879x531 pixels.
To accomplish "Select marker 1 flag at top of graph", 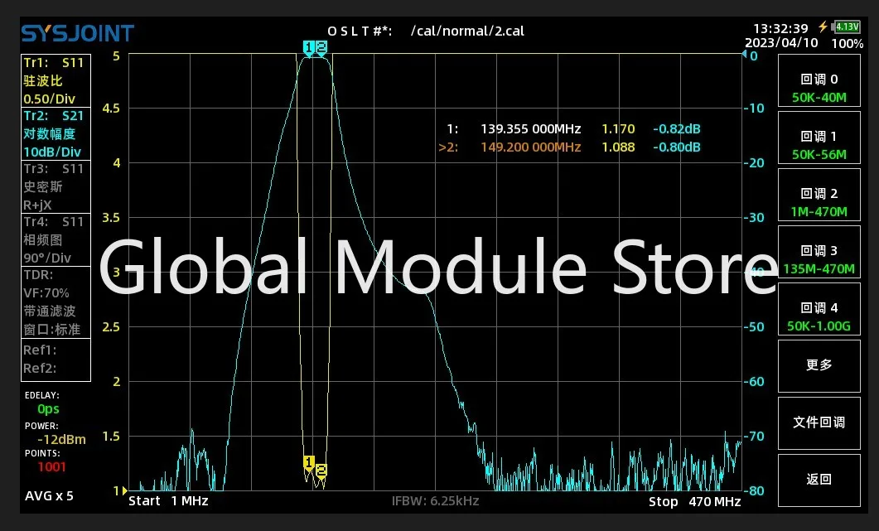I will (308, 48).
